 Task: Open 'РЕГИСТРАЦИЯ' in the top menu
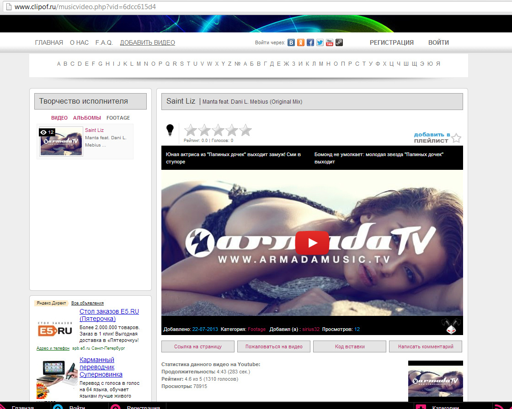[x=391, y=42]
